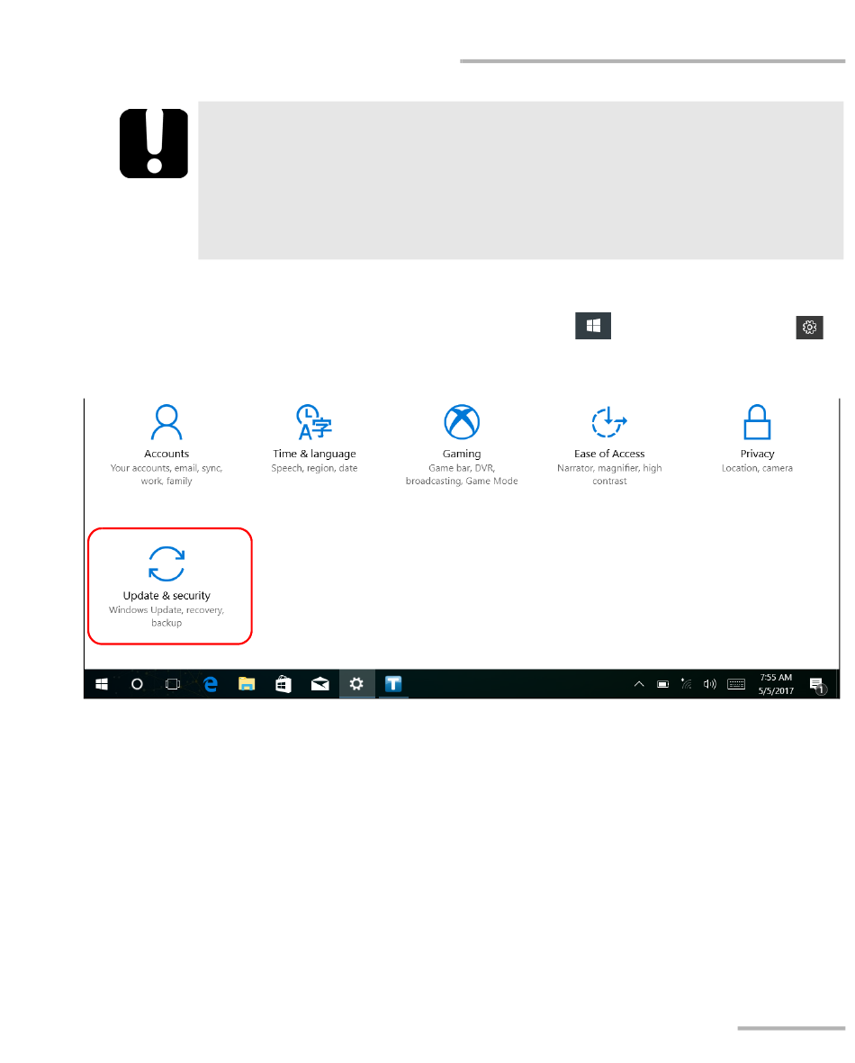
Task: Launch Microsoft Edge from the taskbar
Action: [211, 684]
